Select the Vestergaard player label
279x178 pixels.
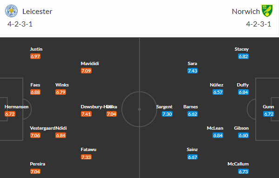pyautogui.click(x=42, y=128)
